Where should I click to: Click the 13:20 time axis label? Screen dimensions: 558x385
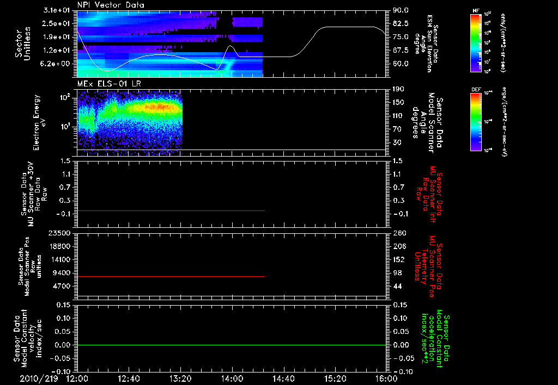point(180,378)
